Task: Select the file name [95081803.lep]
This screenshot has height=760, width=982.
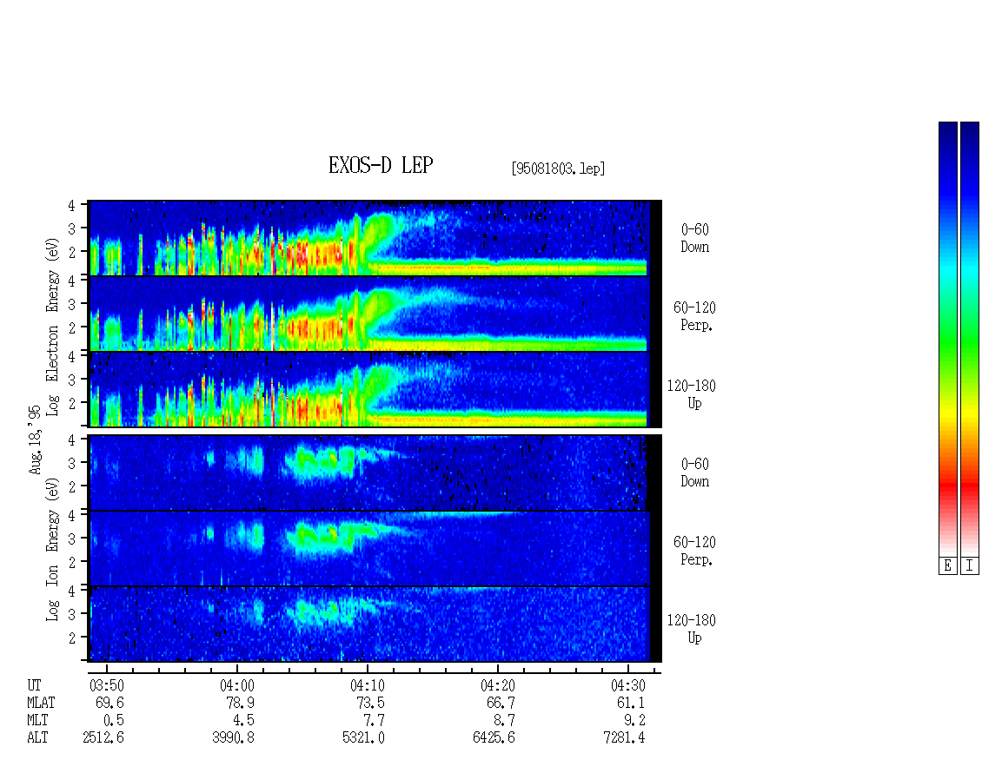Action: coord(558,169)
